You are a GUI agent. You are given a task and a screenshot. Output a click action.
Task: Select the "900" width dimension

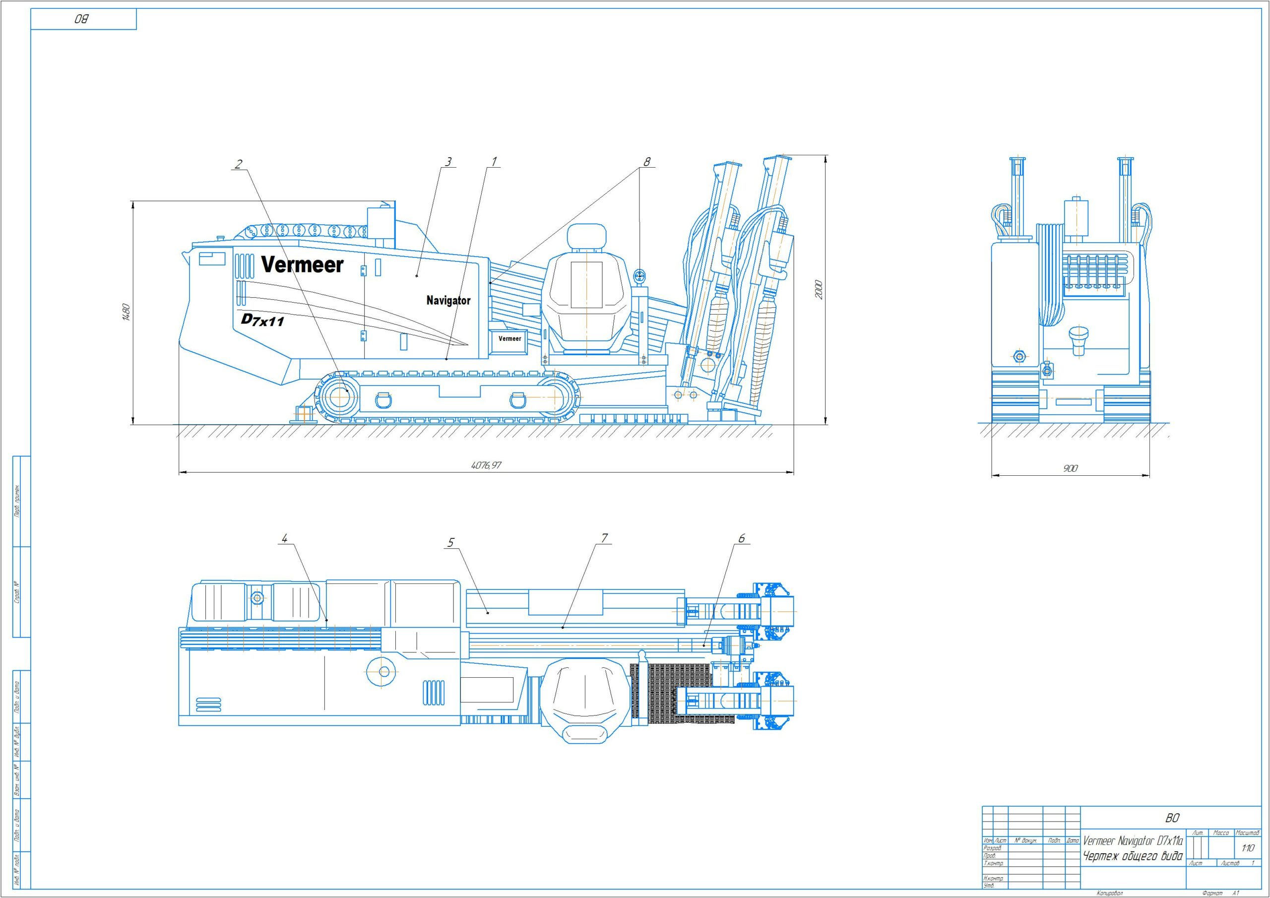(x=1070, y=468)
